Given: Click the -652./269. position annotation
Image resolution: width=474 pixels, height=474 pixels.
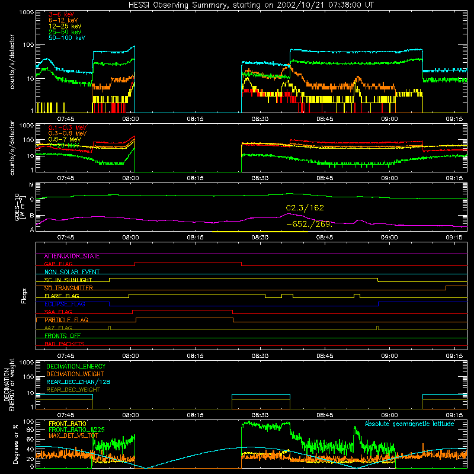Looking at the screenshot, I should [x=309, y=225].
